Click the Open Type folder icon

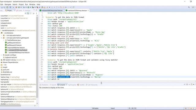[42, 7]
